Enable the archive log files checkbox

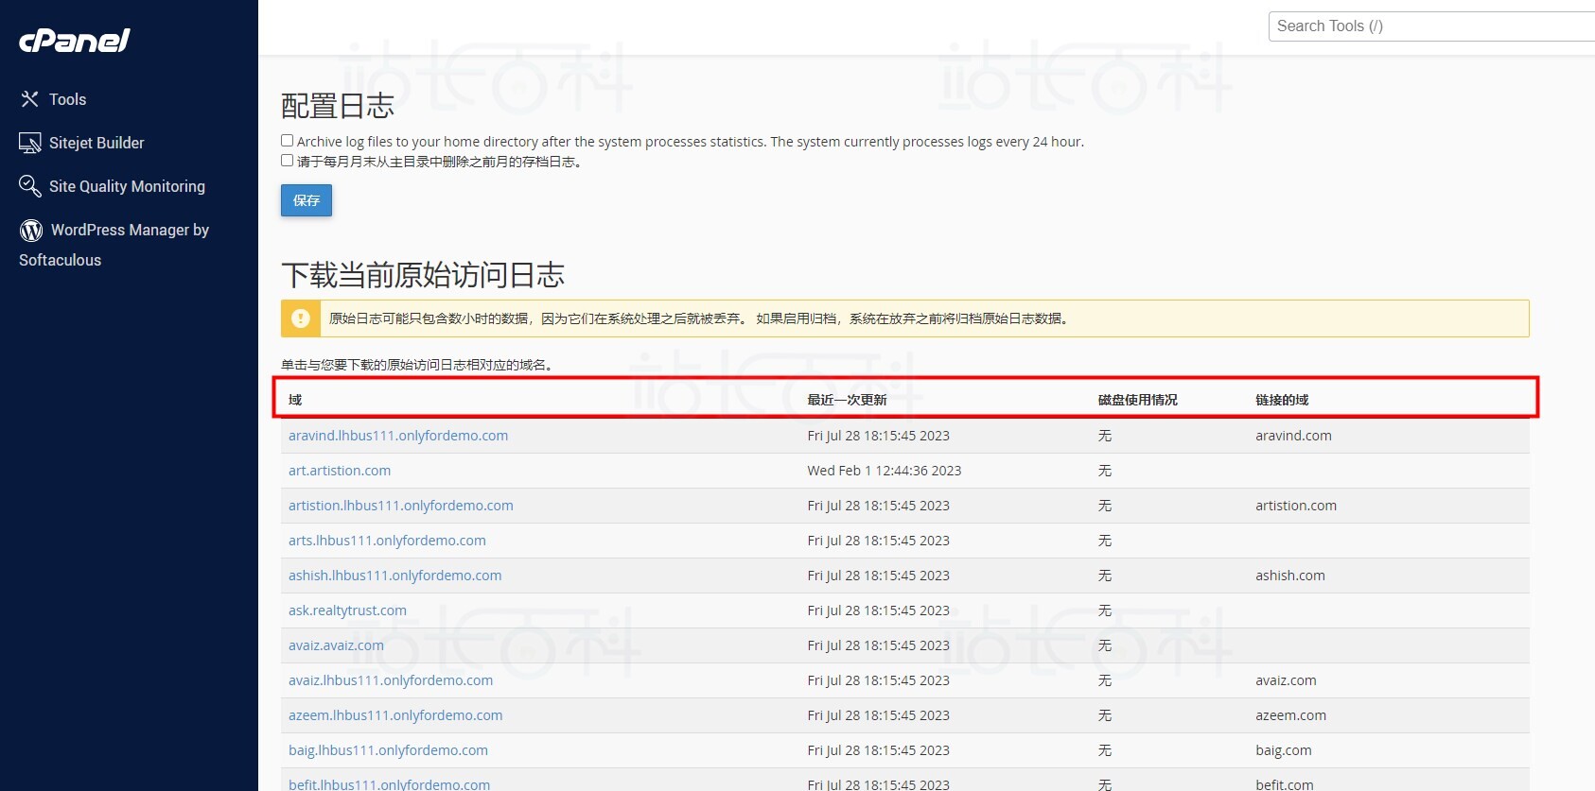(287, 141)
